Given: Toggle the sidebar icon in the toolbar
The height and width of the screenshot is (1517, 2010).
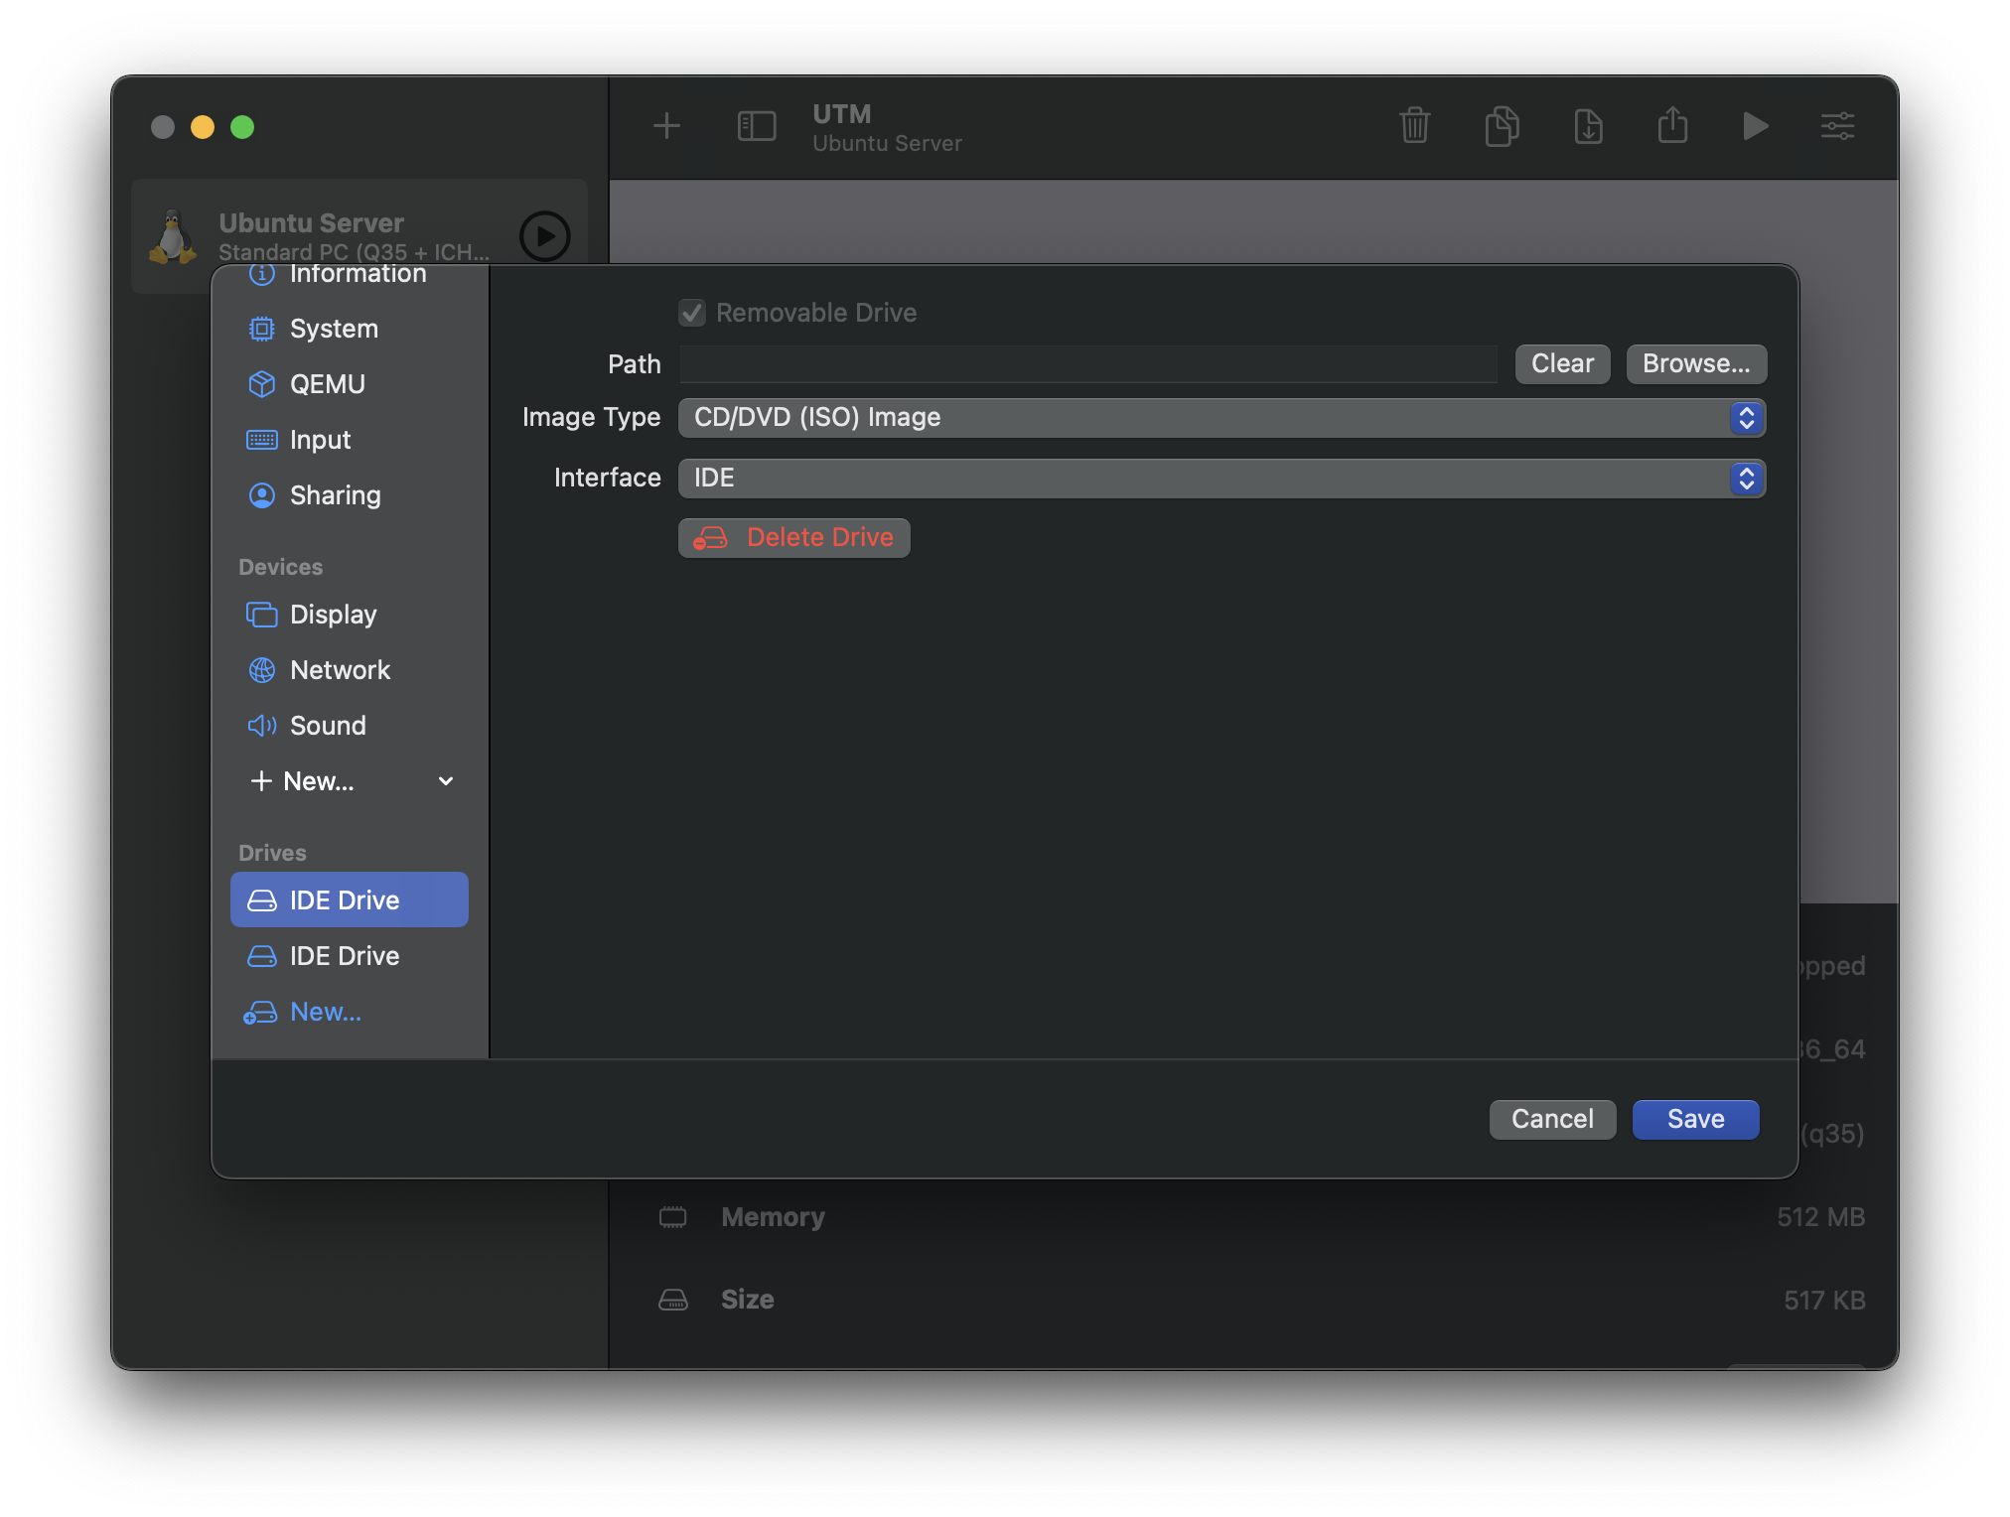Looking at the screenshot, I should click(x=756, y=126).
